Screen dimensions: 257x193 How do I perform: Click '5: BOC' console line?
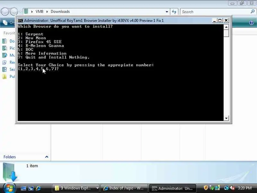point(26,50)
